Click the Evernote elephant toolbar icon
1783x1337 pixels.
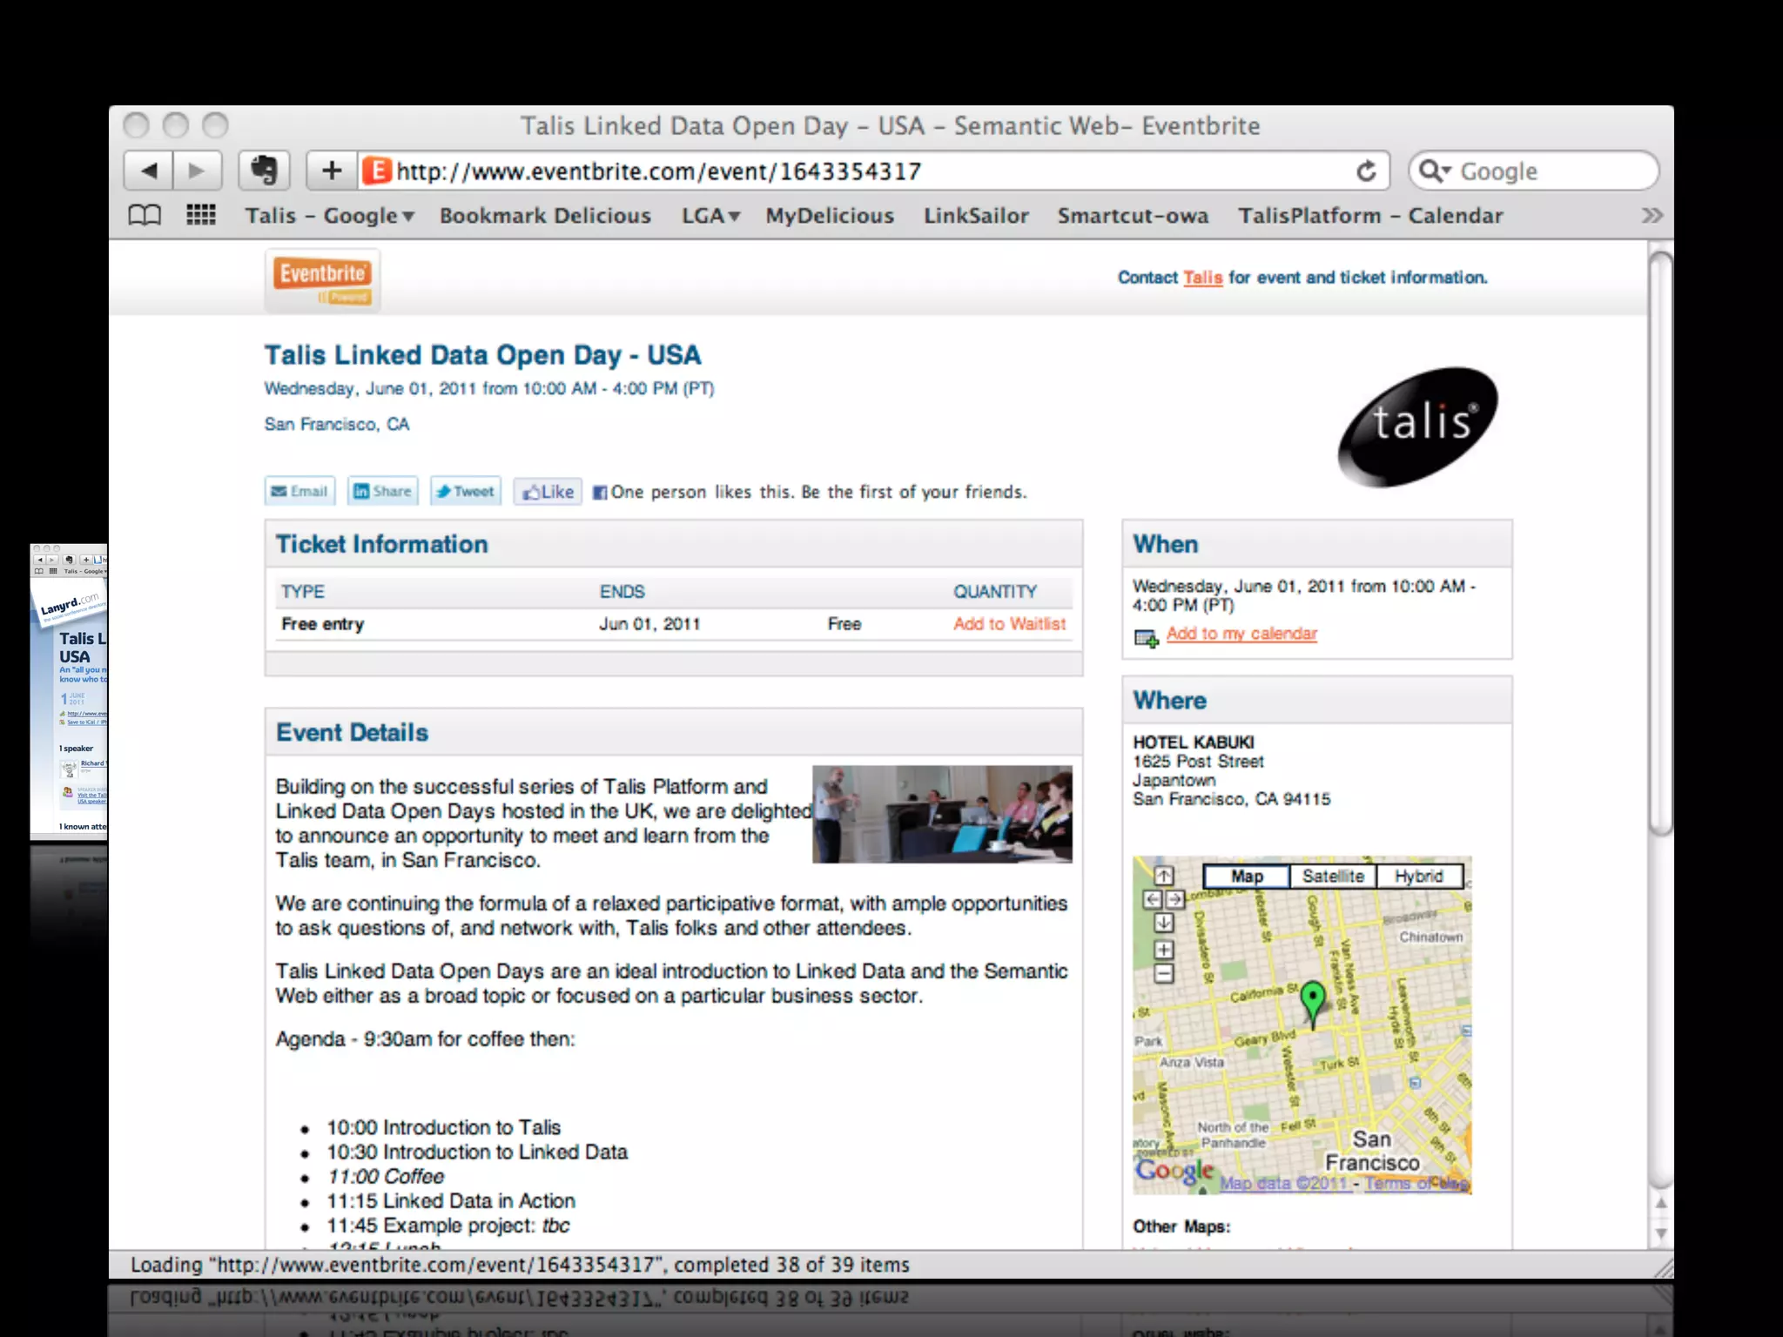[x=264, y=171]
